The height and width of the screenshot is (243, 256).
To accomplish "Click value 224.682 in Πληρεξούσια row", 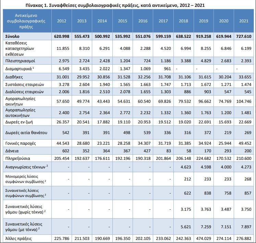I will 204,158.
